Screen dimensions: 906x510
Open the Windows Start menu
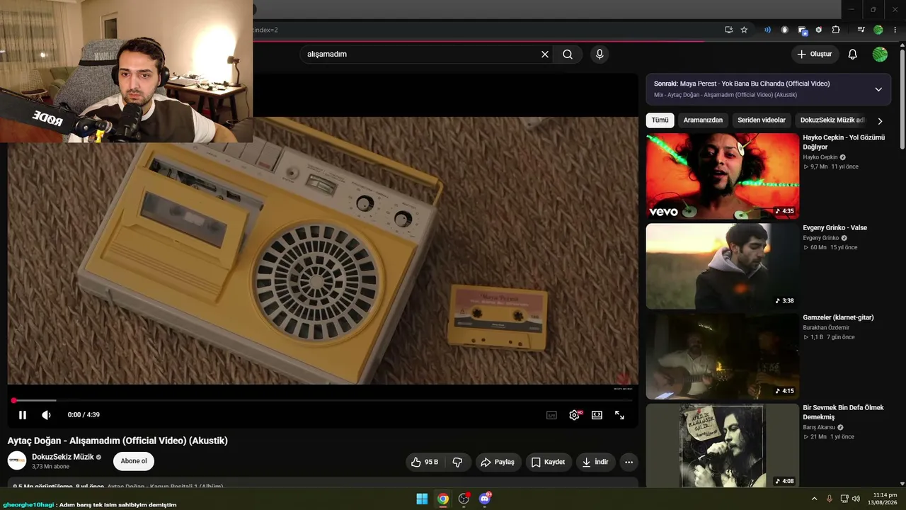422,499
